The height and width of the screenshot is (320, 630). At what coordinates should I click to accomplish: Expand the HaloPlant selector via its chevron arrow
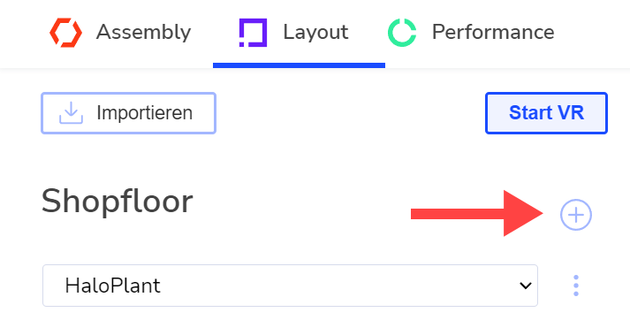pyautogui.click(x=525, y=286)
